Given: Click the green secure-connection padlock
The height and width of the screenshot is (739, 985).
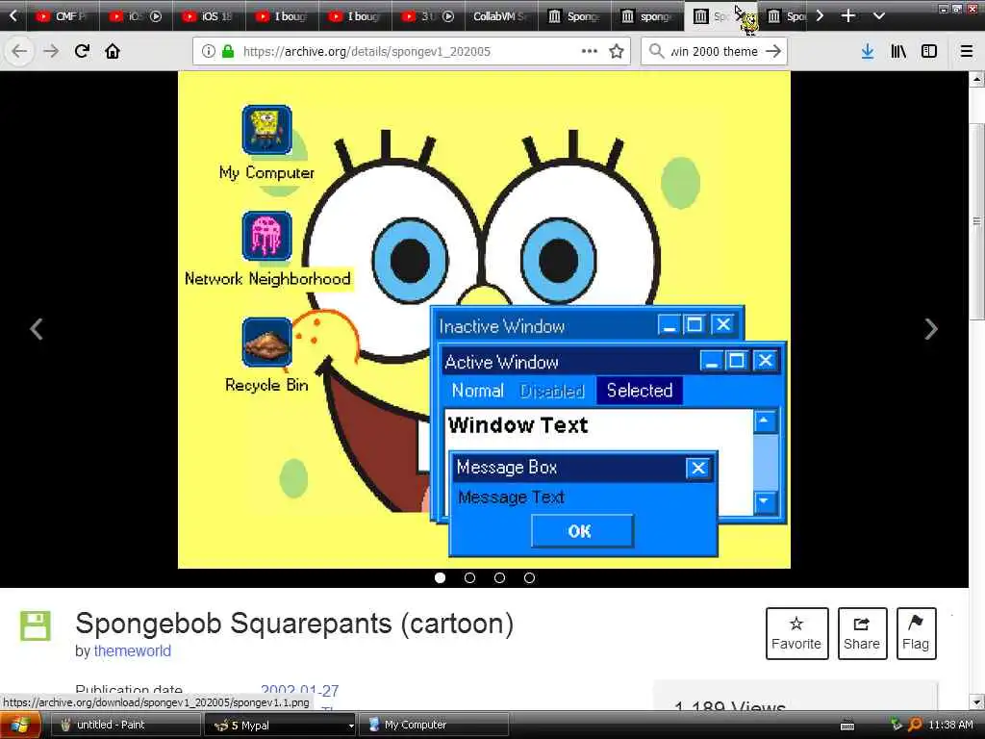Looking at the screenshot, I should click(228, 52).
